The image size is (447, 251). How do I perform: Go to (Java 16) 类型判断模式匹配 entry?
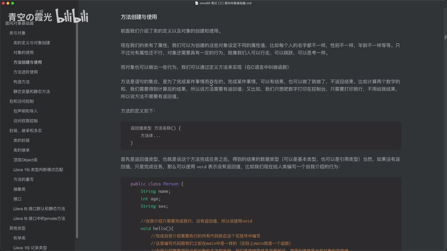(x=38, y=170)
